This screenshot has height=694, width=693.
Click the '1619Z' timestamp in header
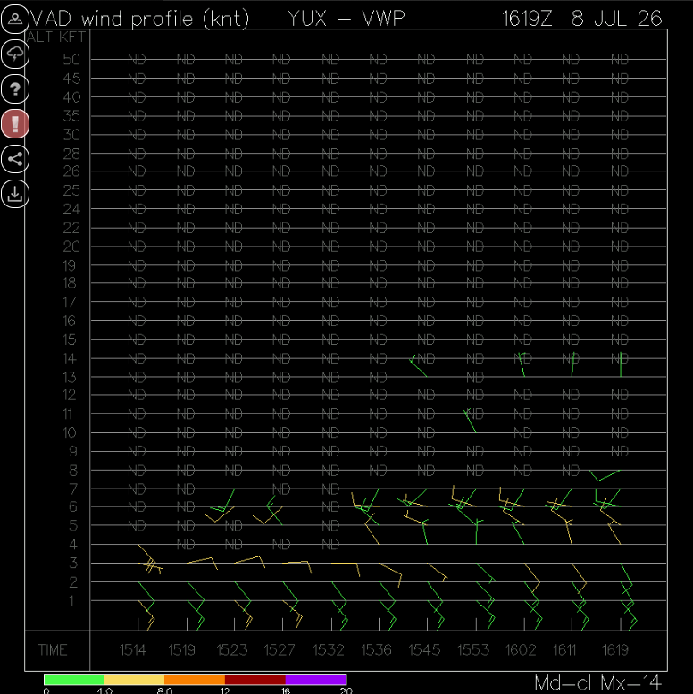pos(527,19)
